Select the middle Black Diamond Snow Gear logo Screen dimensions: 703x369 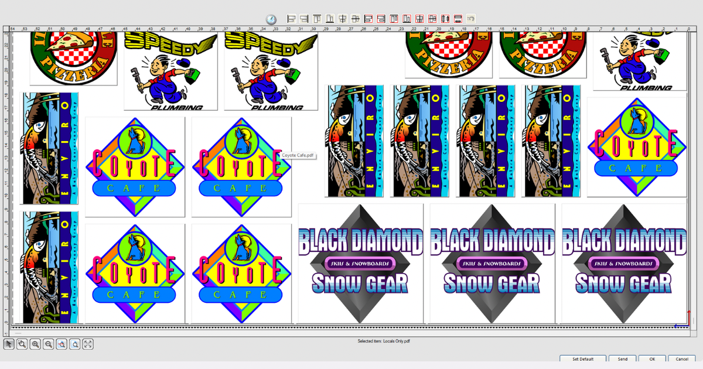[492, 263]
